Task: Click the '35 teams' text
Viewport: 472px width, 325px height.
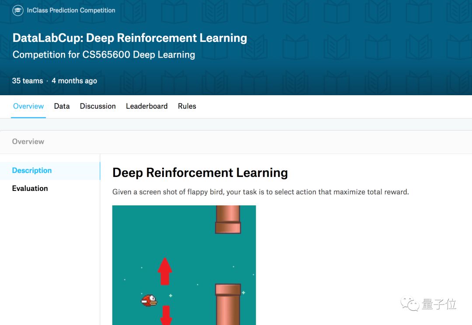Action: (x=28, y=81)
